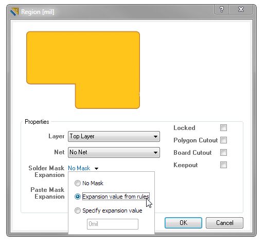The image size is (266, 243).
Task: Click the Layer dropdown arrow
Action: point(155,137)
